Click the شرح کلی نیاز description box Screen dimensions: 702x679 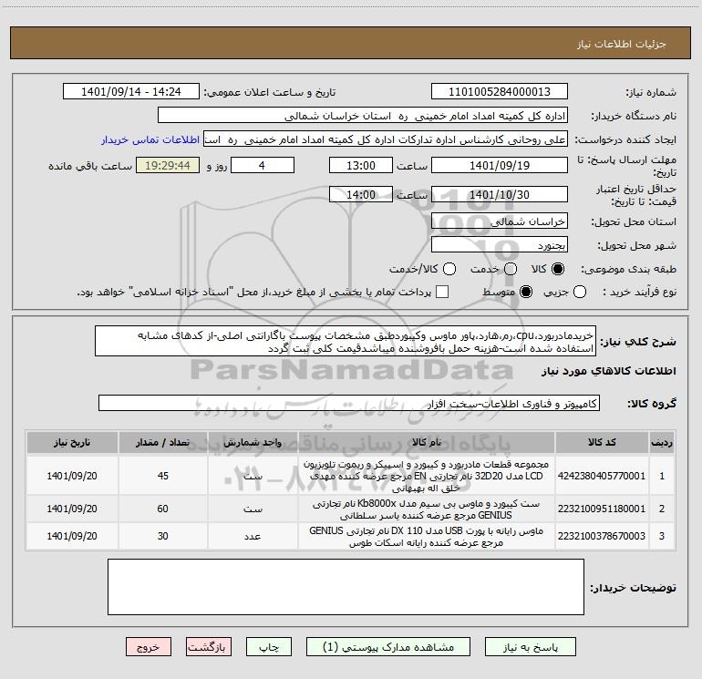point(346,342)
